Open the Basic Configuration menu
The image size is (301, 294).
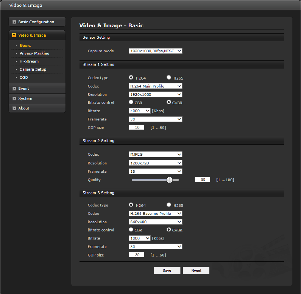click(37, 22)
